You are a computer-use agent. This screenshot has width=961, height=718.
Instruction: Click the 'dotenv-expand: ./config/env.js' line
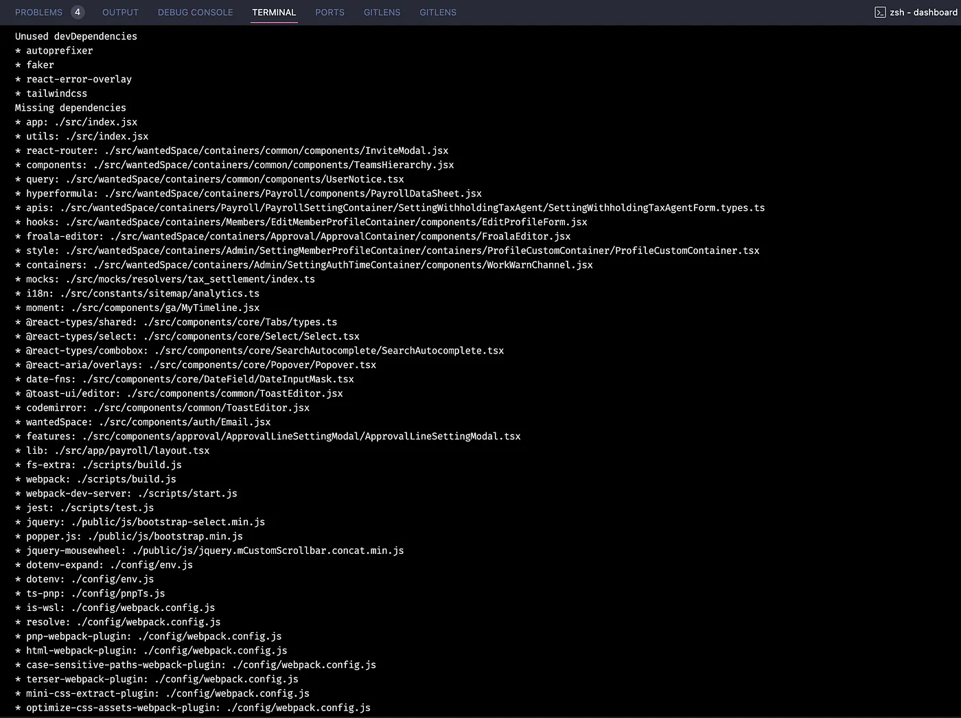(104, 566)
